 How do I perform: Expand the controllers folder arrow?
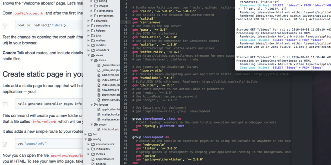pyautogui.click(x=89, y=26)
